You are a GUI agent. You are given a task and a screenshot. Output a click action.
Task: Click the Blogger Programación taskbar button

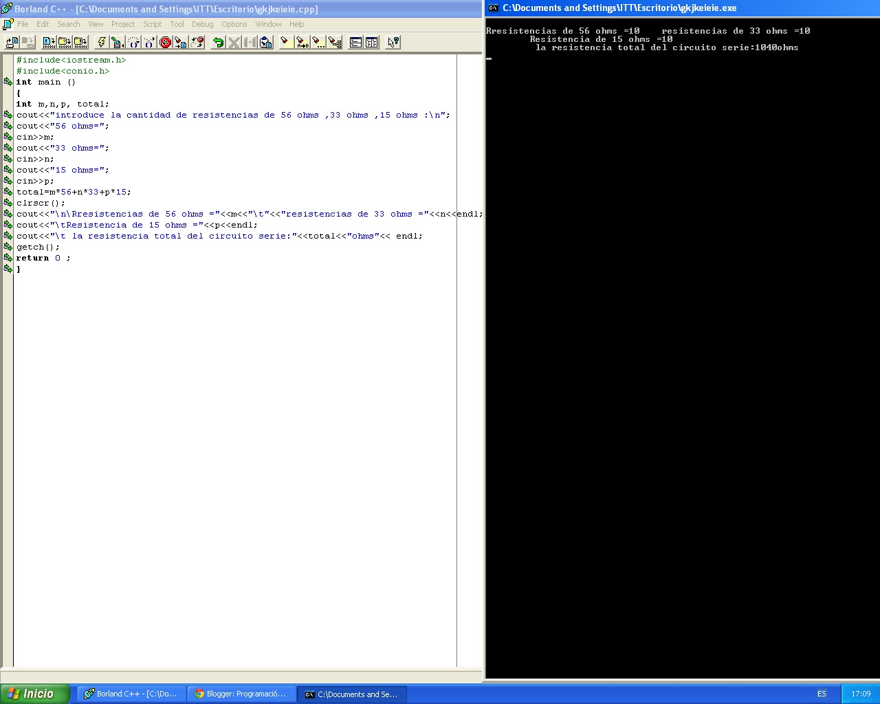tap(242, 694)
